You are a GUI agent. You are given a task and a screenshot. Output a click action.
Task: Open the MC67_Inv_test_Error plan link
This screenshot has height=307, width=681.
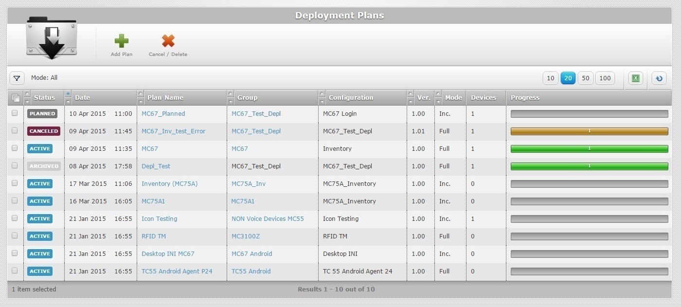pos(174,131)
